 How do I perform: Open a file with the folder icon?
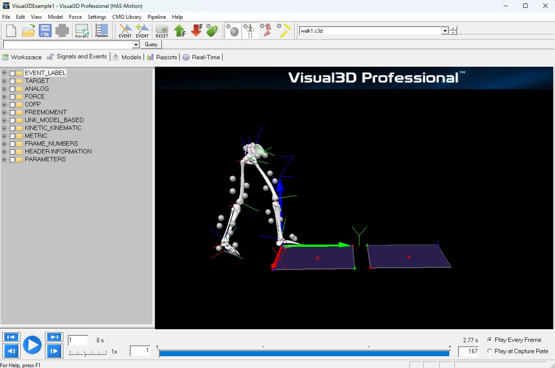tap(28, 31)
